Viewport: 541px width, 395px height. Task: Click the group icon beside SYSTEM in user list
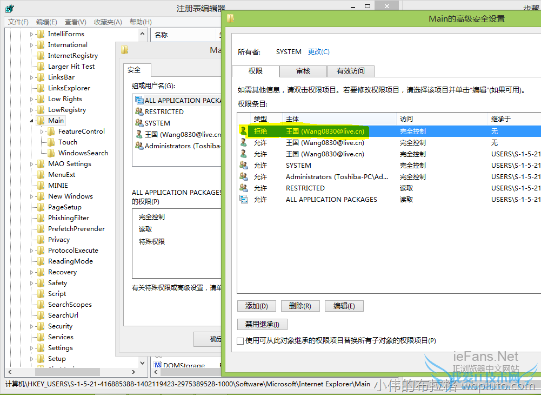139,123
